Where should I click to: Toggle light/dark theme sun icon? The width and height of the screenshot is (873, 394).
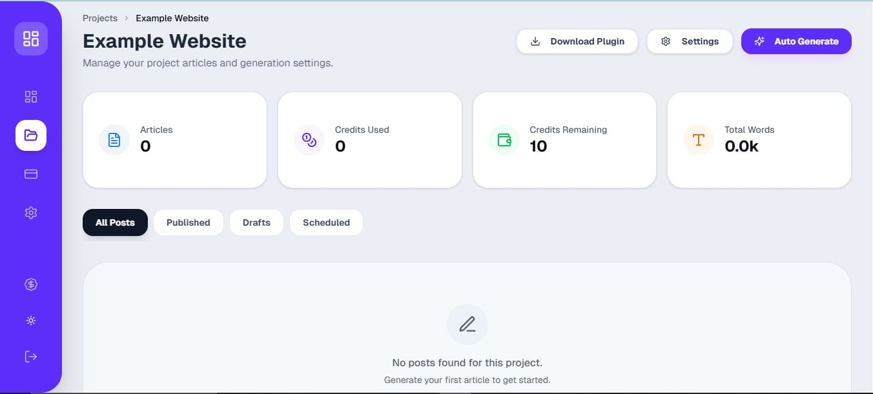pos(31,320)
